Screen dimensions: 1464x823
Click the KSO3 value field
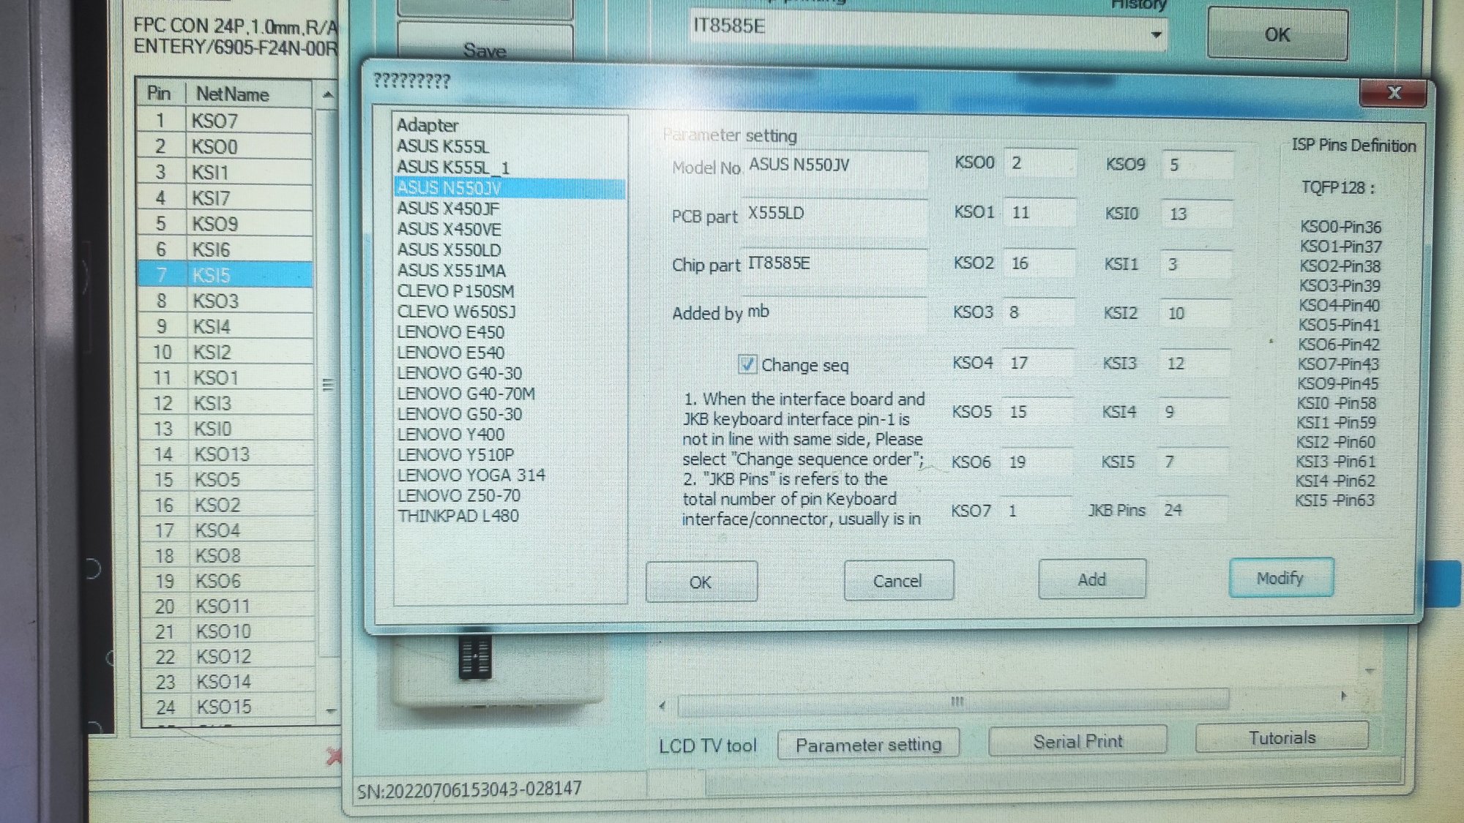1039,312
